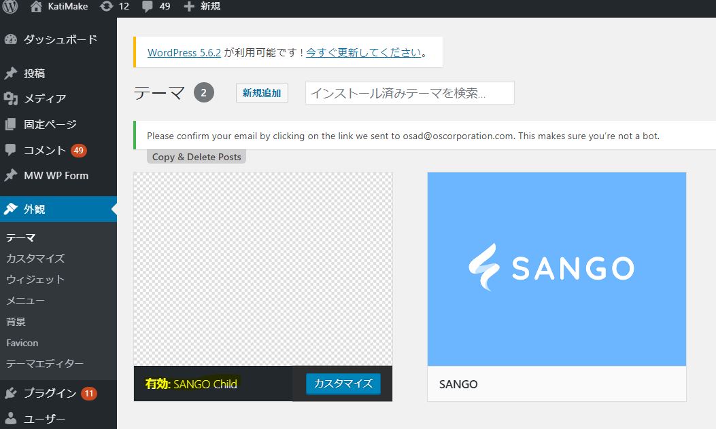The width and height of the screenshot is (716, 429).
Task: Open 新規 in the admin bar
Action: [210, 6]
